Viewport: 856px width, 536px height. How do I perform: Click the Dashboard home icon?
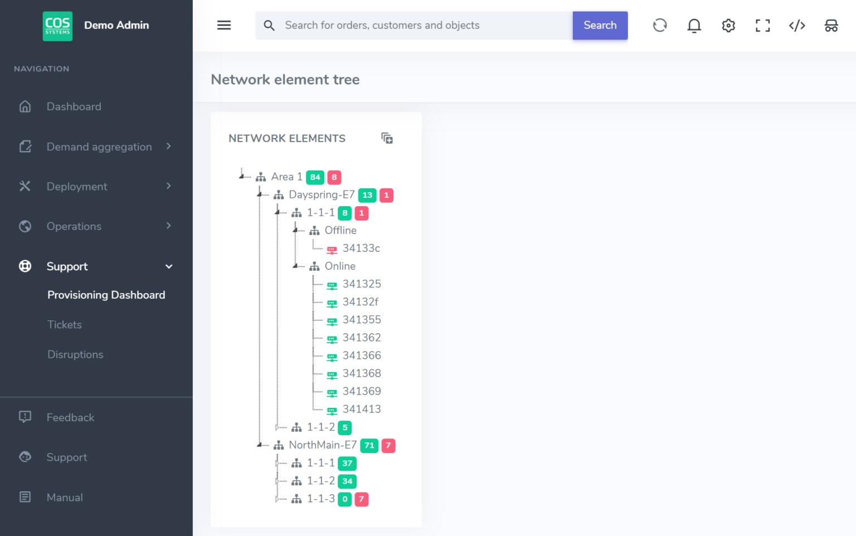click(x=25, y=106)
